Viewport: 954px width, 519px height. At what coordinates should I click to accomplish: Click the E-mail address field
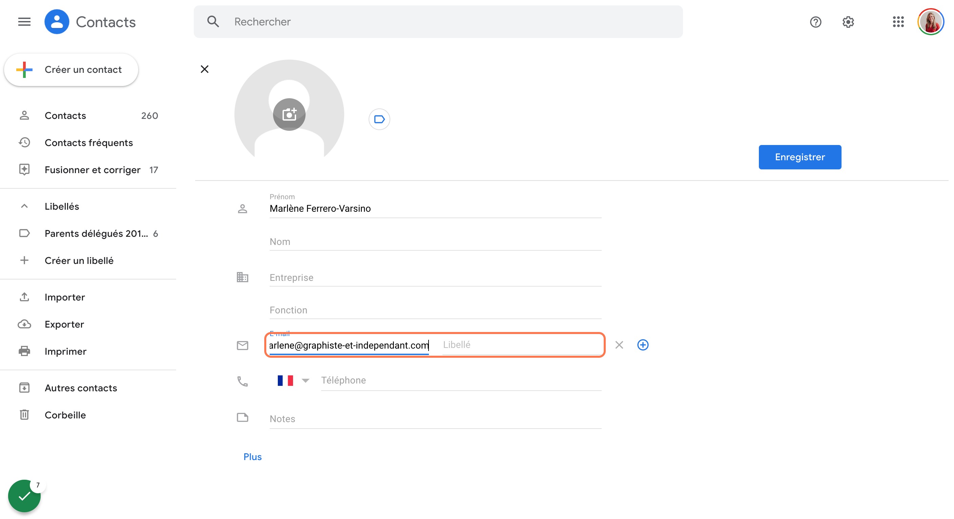[x=349, y=345]
